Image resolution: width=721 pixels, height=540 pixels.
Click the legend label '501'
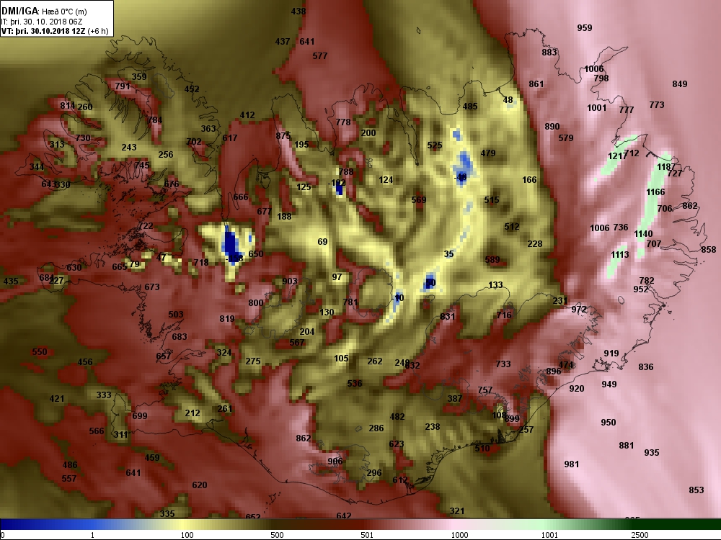(367, 535)
